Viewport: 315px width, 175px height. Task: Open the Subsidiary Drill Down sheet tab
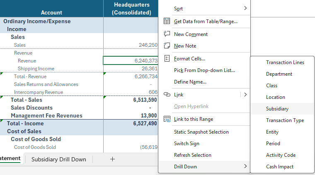[x=59, y=159]
